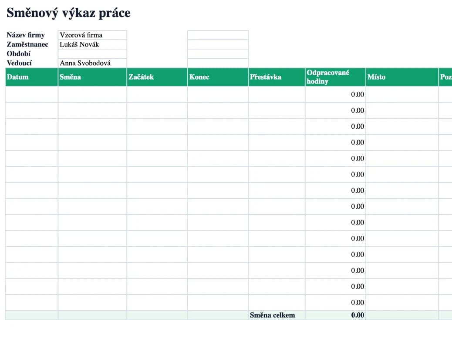Click the first row 0.00 hours cell
The height and width of the screenshot is (348, 452).
[x=336, y=94]
